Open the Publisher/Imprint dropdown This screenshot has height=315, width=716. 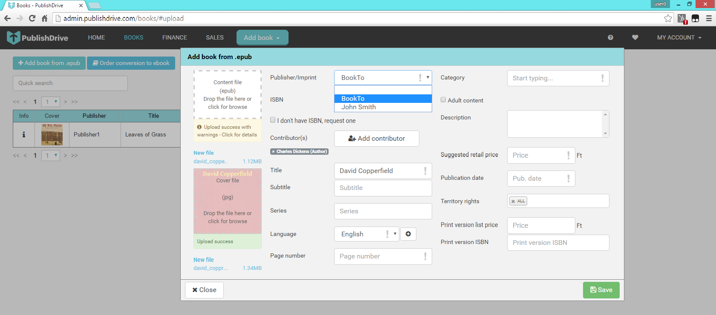[383, 78]
